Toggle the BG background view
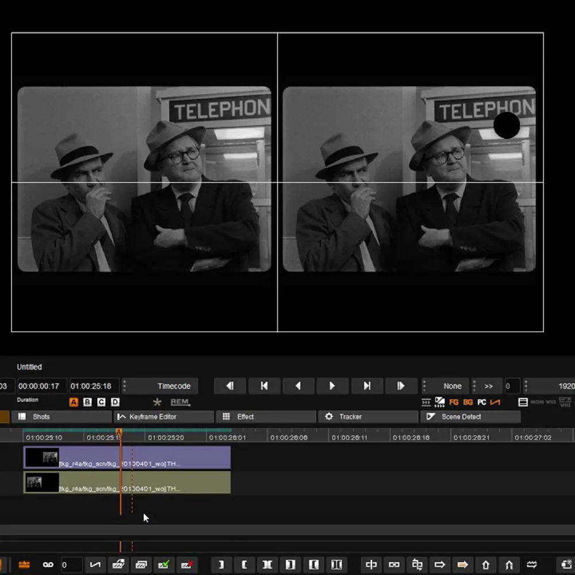This screenshot has width=575, height=575. click(468, 402)
